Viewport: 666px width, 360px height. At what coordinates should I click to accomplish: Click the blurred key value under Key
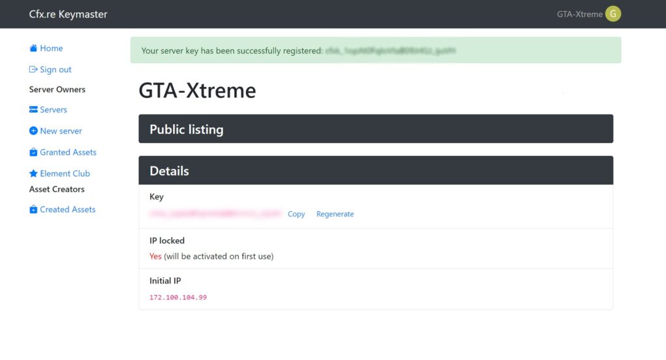coord(215,214)
